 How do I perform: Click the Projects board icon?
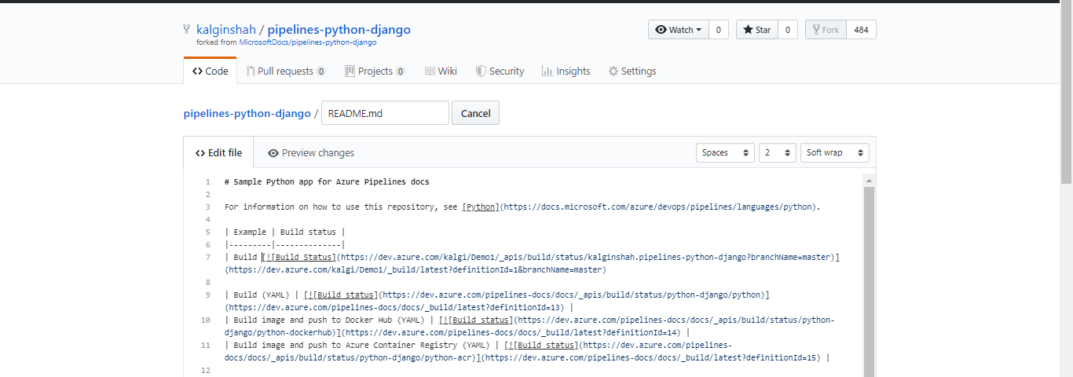pos(350,71)
